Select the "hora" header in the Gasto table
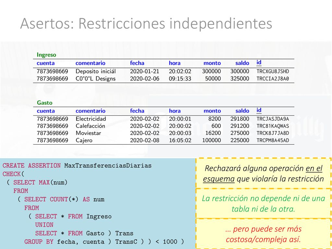 tap(175, 111)
